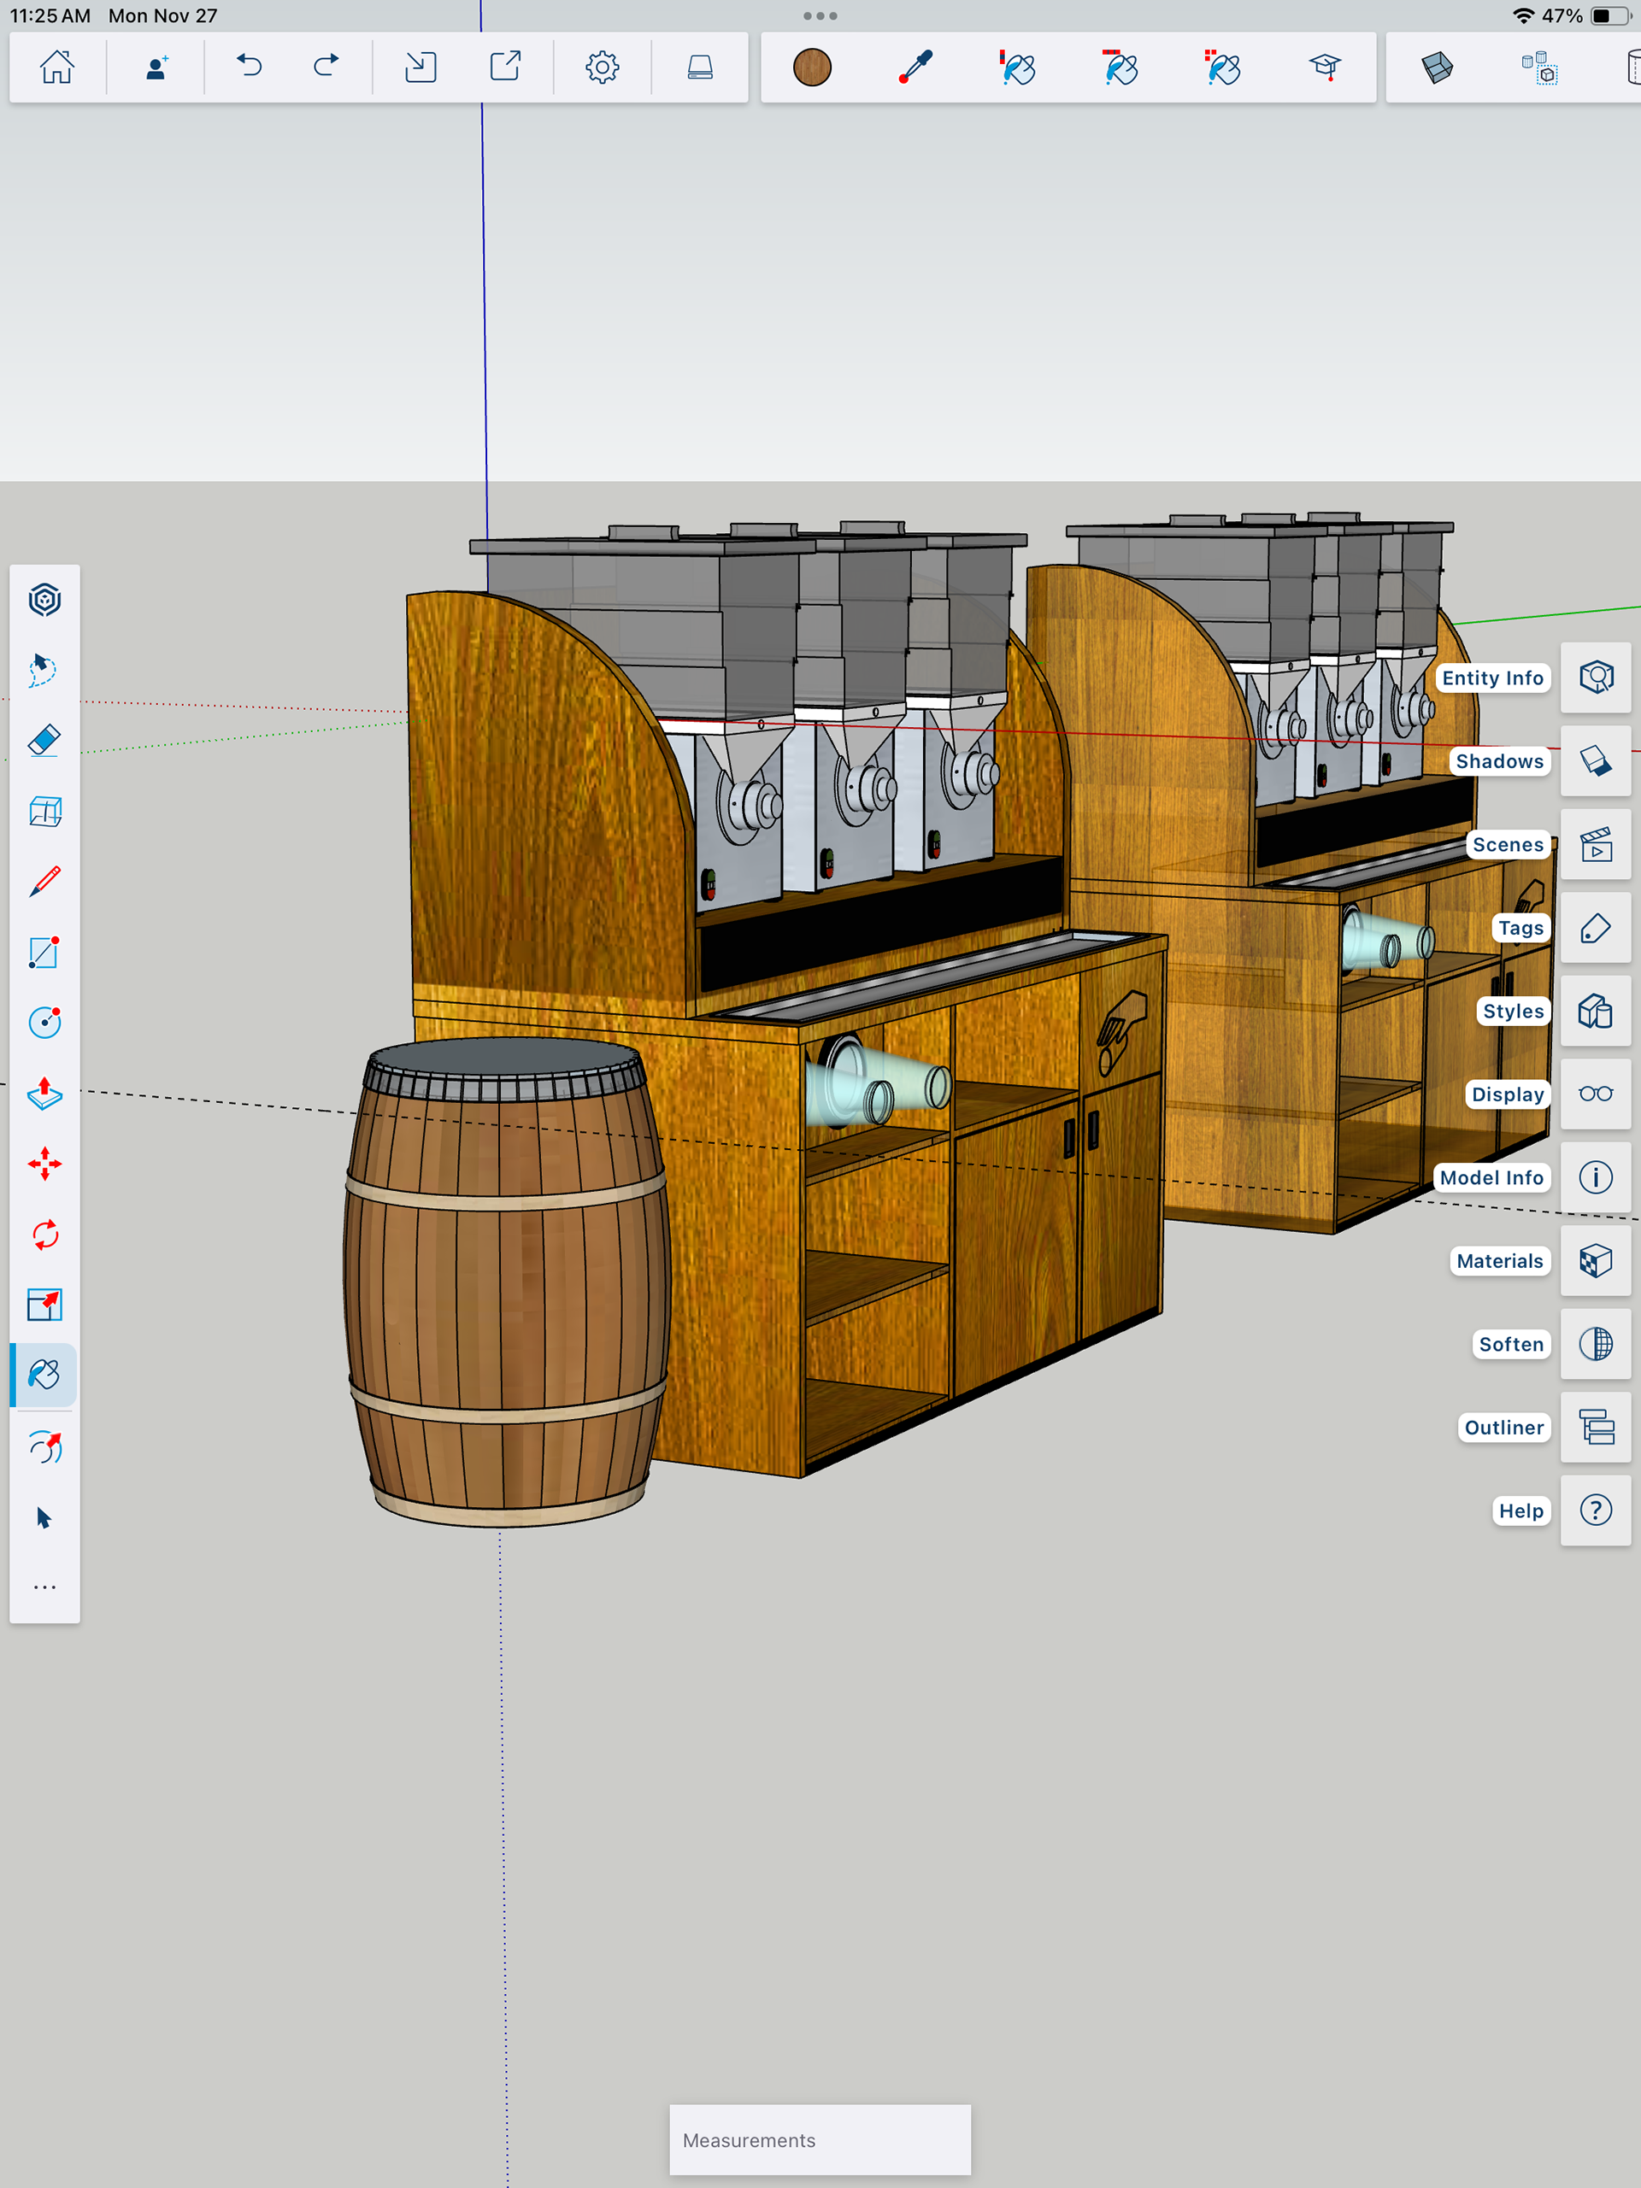The height and width of the screenshot is (2188, 1641).
Task: Open the Display panel glasses icon
Action: [x=1596, y=1094]
